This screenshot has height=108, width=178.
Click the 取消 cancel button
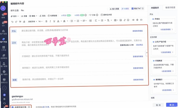[x=158, y=105]
